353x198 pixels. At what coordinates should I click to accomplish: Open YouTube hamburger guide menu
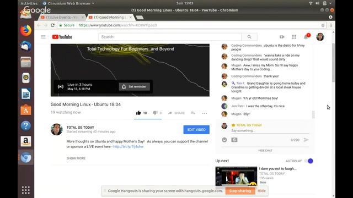[43, 37]
